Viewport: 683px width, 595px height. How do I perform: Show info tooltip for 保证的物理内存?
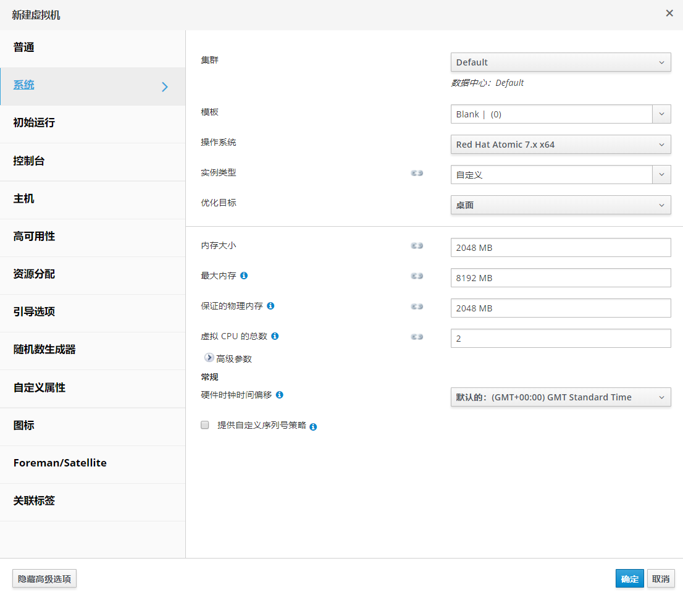(x=270, y=306)
